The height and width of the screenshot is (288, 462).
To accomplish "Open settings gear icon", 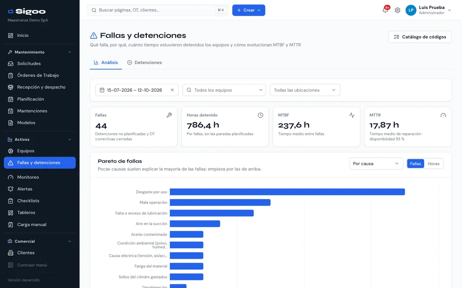I will [397, 10].
